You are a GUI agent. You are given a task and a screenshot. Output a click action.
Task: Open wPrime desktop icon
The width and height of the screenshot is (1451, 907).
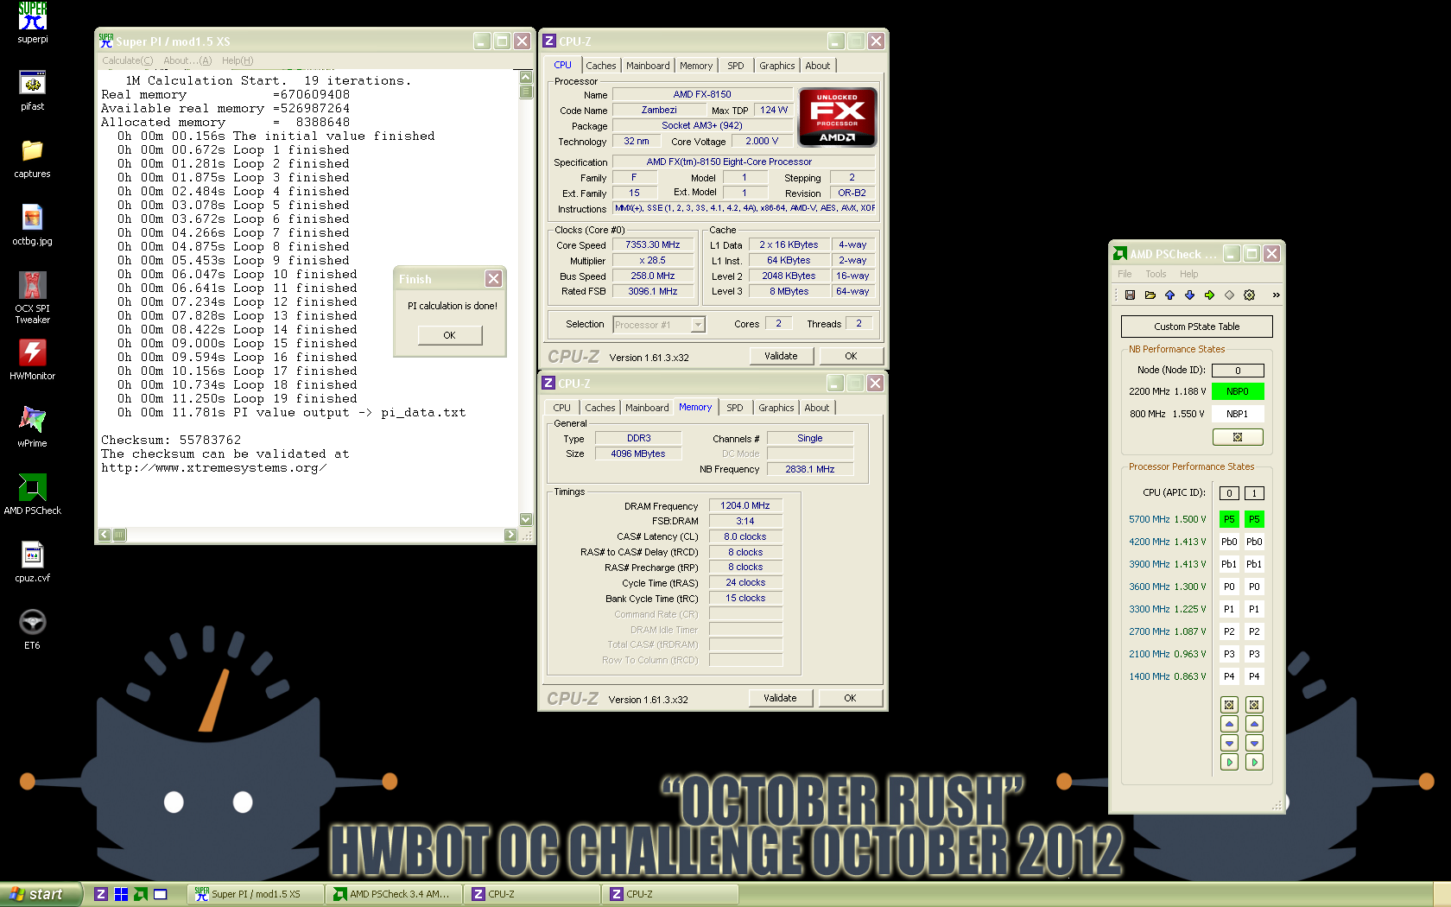pos(33,428)
